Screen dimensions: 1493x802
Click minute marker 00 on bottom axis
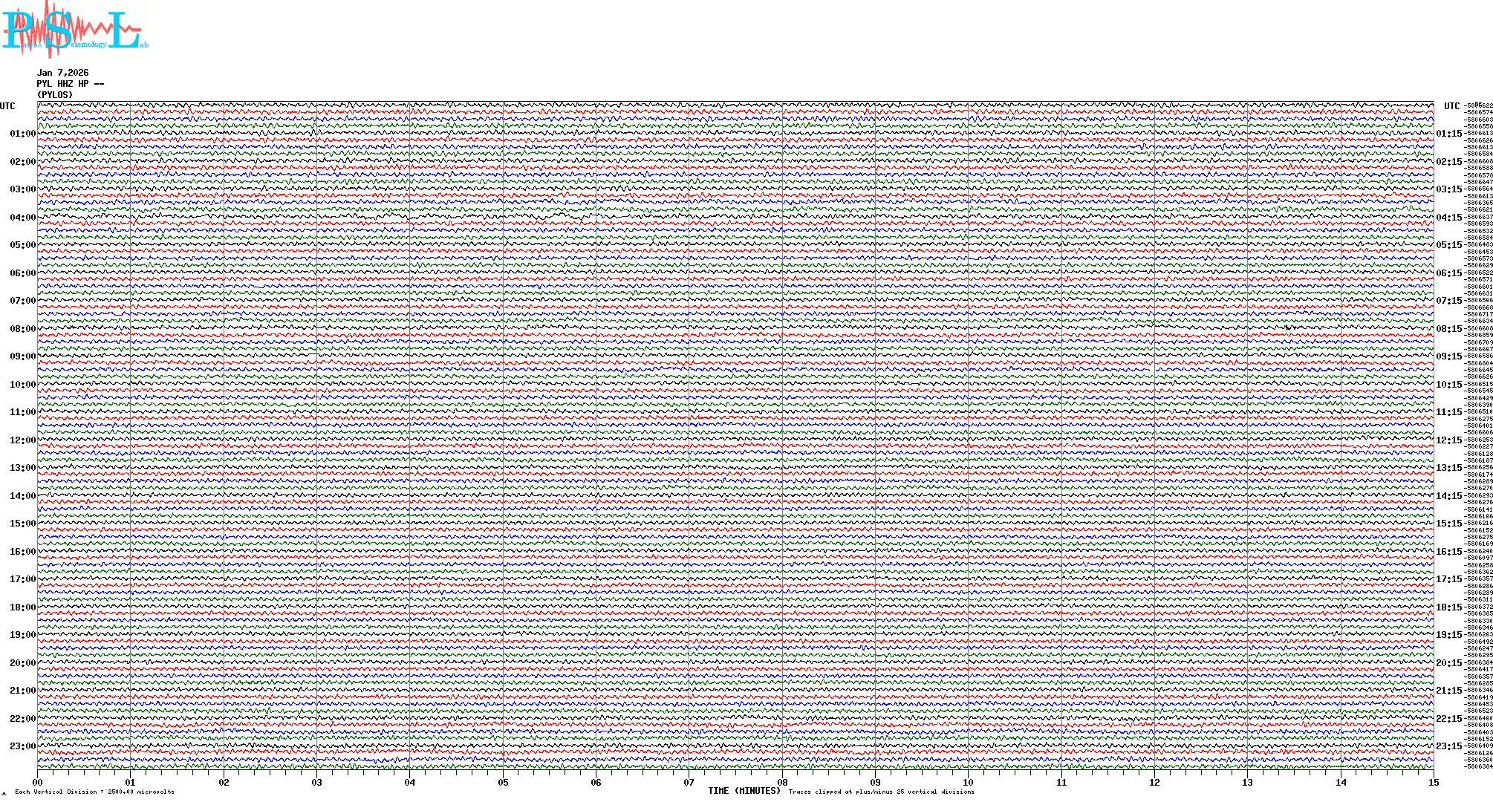[38, 782]
